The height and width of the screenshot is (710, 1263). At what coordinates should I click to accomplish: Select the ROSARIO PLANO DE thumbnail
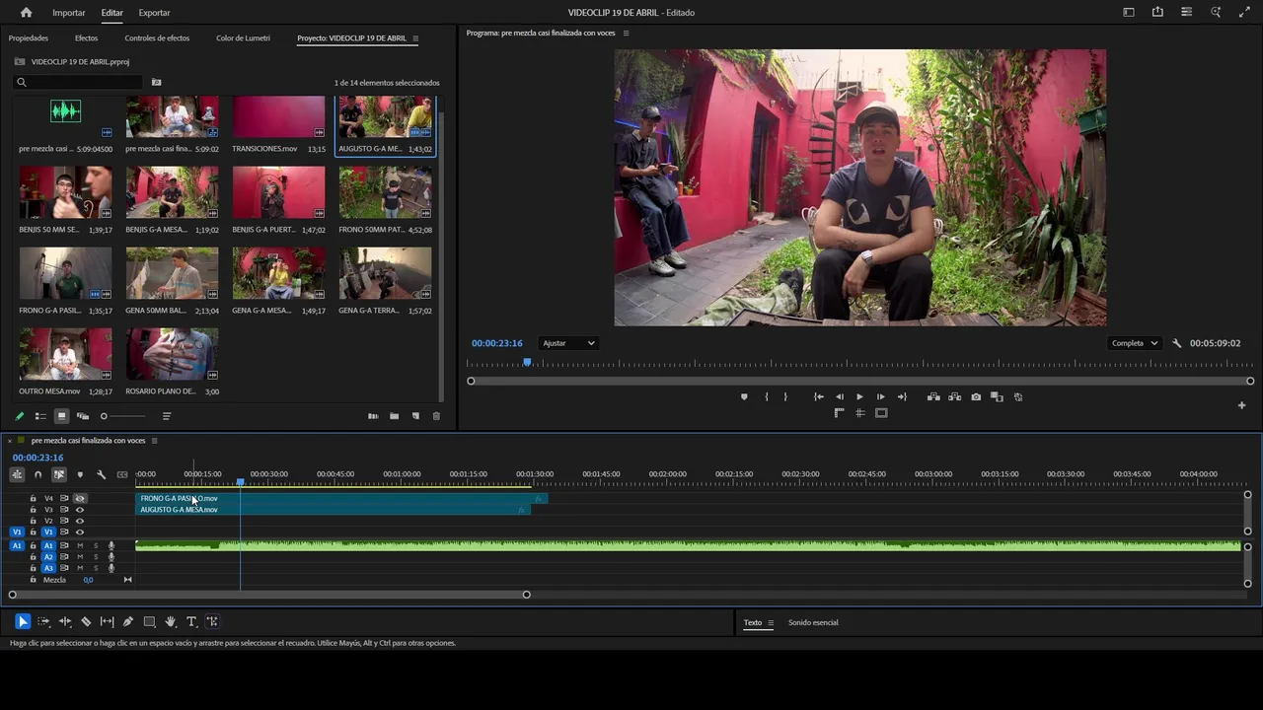pos(172,354)
